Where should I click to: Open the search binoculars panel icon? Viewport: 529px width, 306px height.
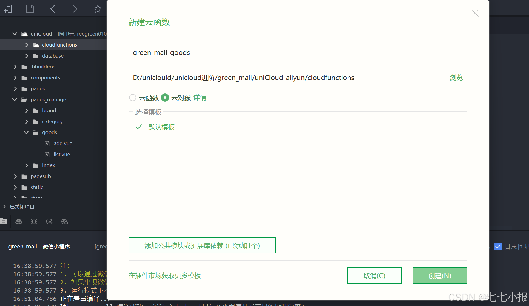(19, 221)
